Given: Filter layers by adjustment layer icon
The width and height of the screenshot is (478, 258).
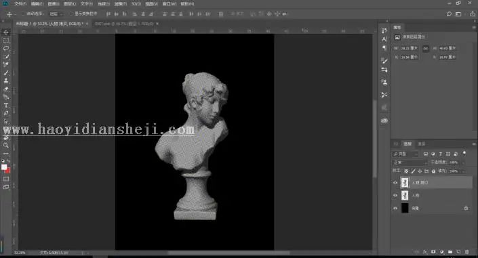Looking at the screenshot, I should (433, 154).
